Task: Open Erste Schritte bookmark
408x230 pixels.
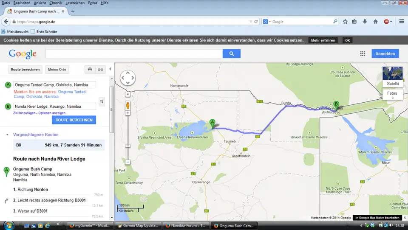Action: pyautogui.click(x=44, y=31)
